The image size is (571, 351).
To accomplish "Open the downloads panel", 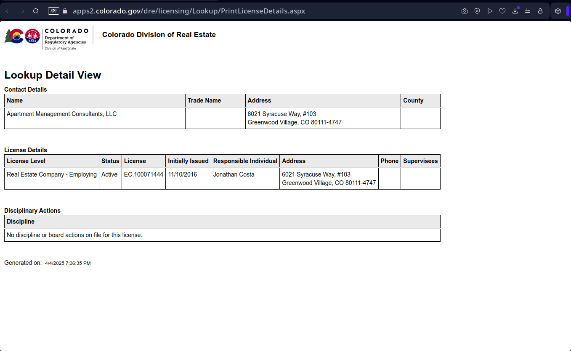I will (x=515, y=11).
